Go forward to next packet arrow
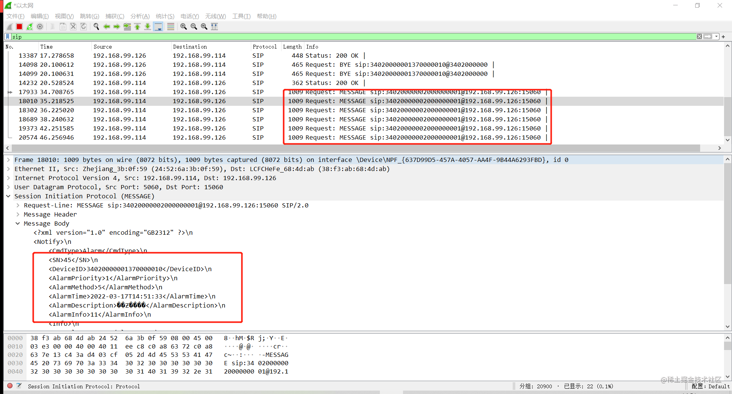Screen dimensions: 732x394 [x=117, y=27]
